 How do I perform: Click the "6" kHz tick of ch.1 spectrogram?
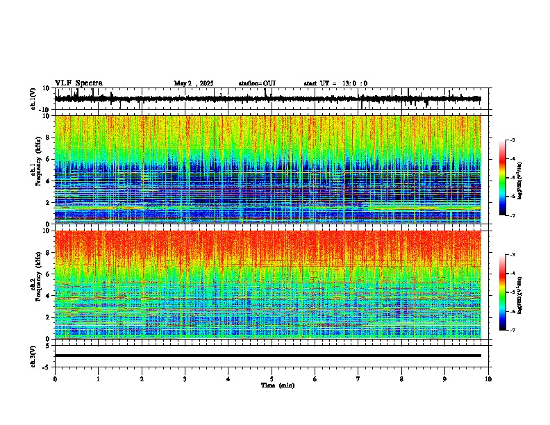(x=48, y=159)
